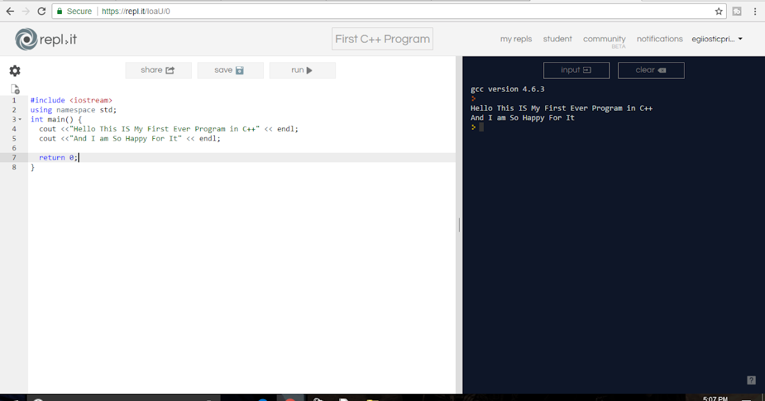The width and height of the screenshot is (765, 401).
Task: Bookmark the page using the star icon
Action: 718,11
